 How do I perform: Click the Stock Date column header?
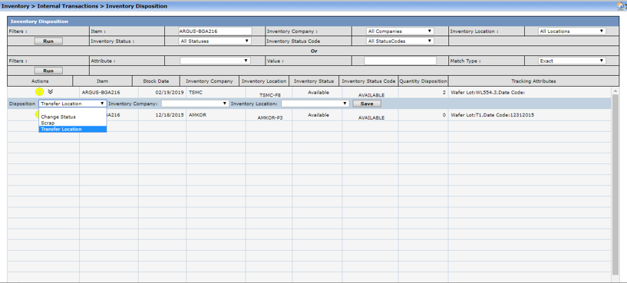click(156, 81)
